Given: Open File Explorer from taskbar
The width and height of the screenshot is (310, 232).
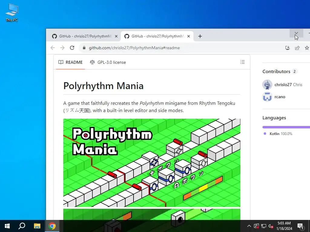Looking at the screenshot, I should tap(37, 226).
